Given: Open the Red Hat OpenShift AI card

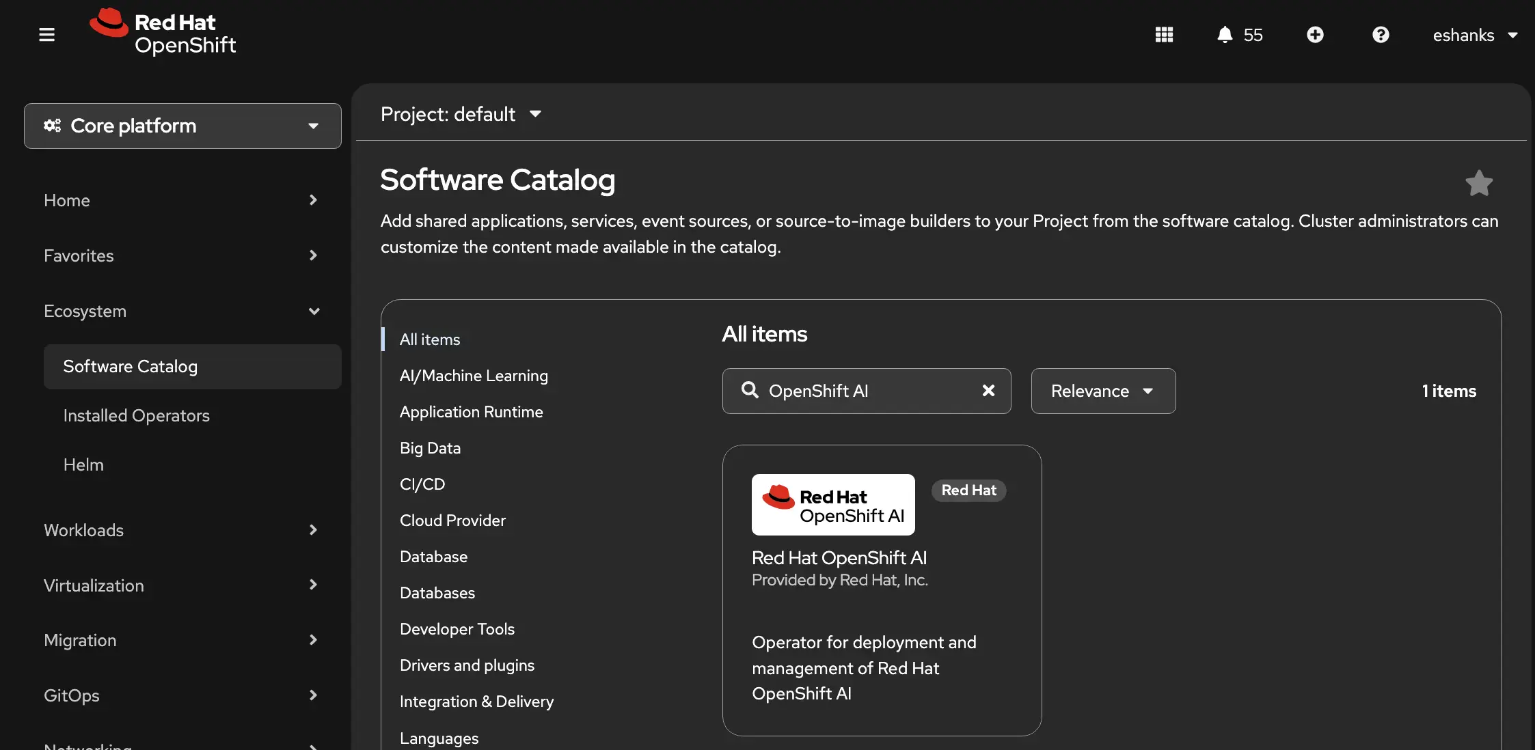Looking at the screenshot, I should click(x=882, y=590).
